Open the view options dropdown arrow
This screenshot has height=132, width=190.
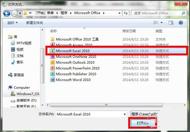click(x=161, y=23)
